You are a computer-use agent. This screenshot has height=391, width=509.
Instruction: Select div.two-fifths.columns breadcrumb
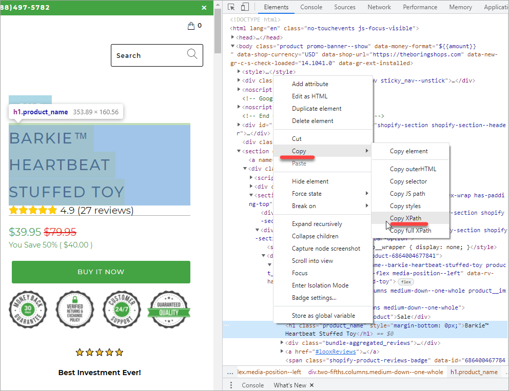(376, 372)
